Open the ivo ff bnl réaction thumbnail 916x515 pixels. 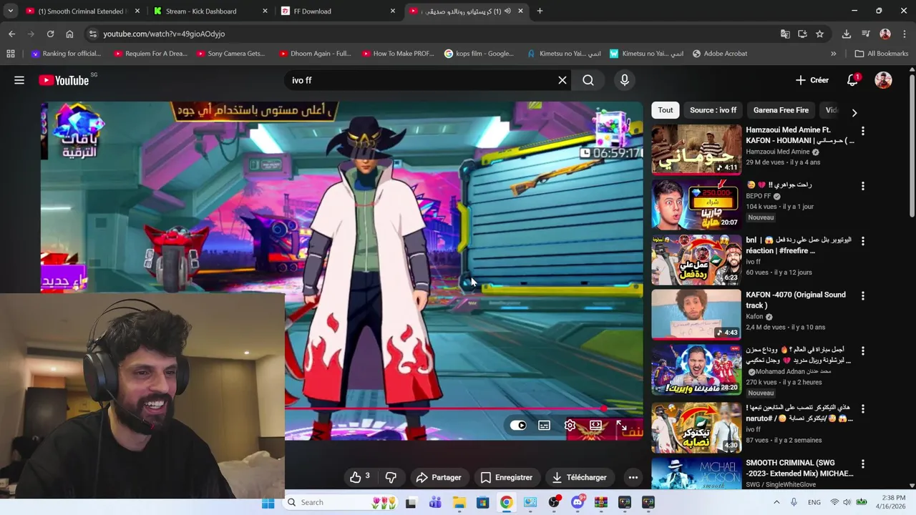pos(696,260)
